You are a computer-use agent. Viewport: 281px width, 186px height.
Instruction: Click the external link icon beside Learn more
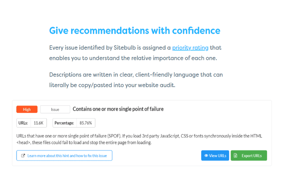(23, 155)
